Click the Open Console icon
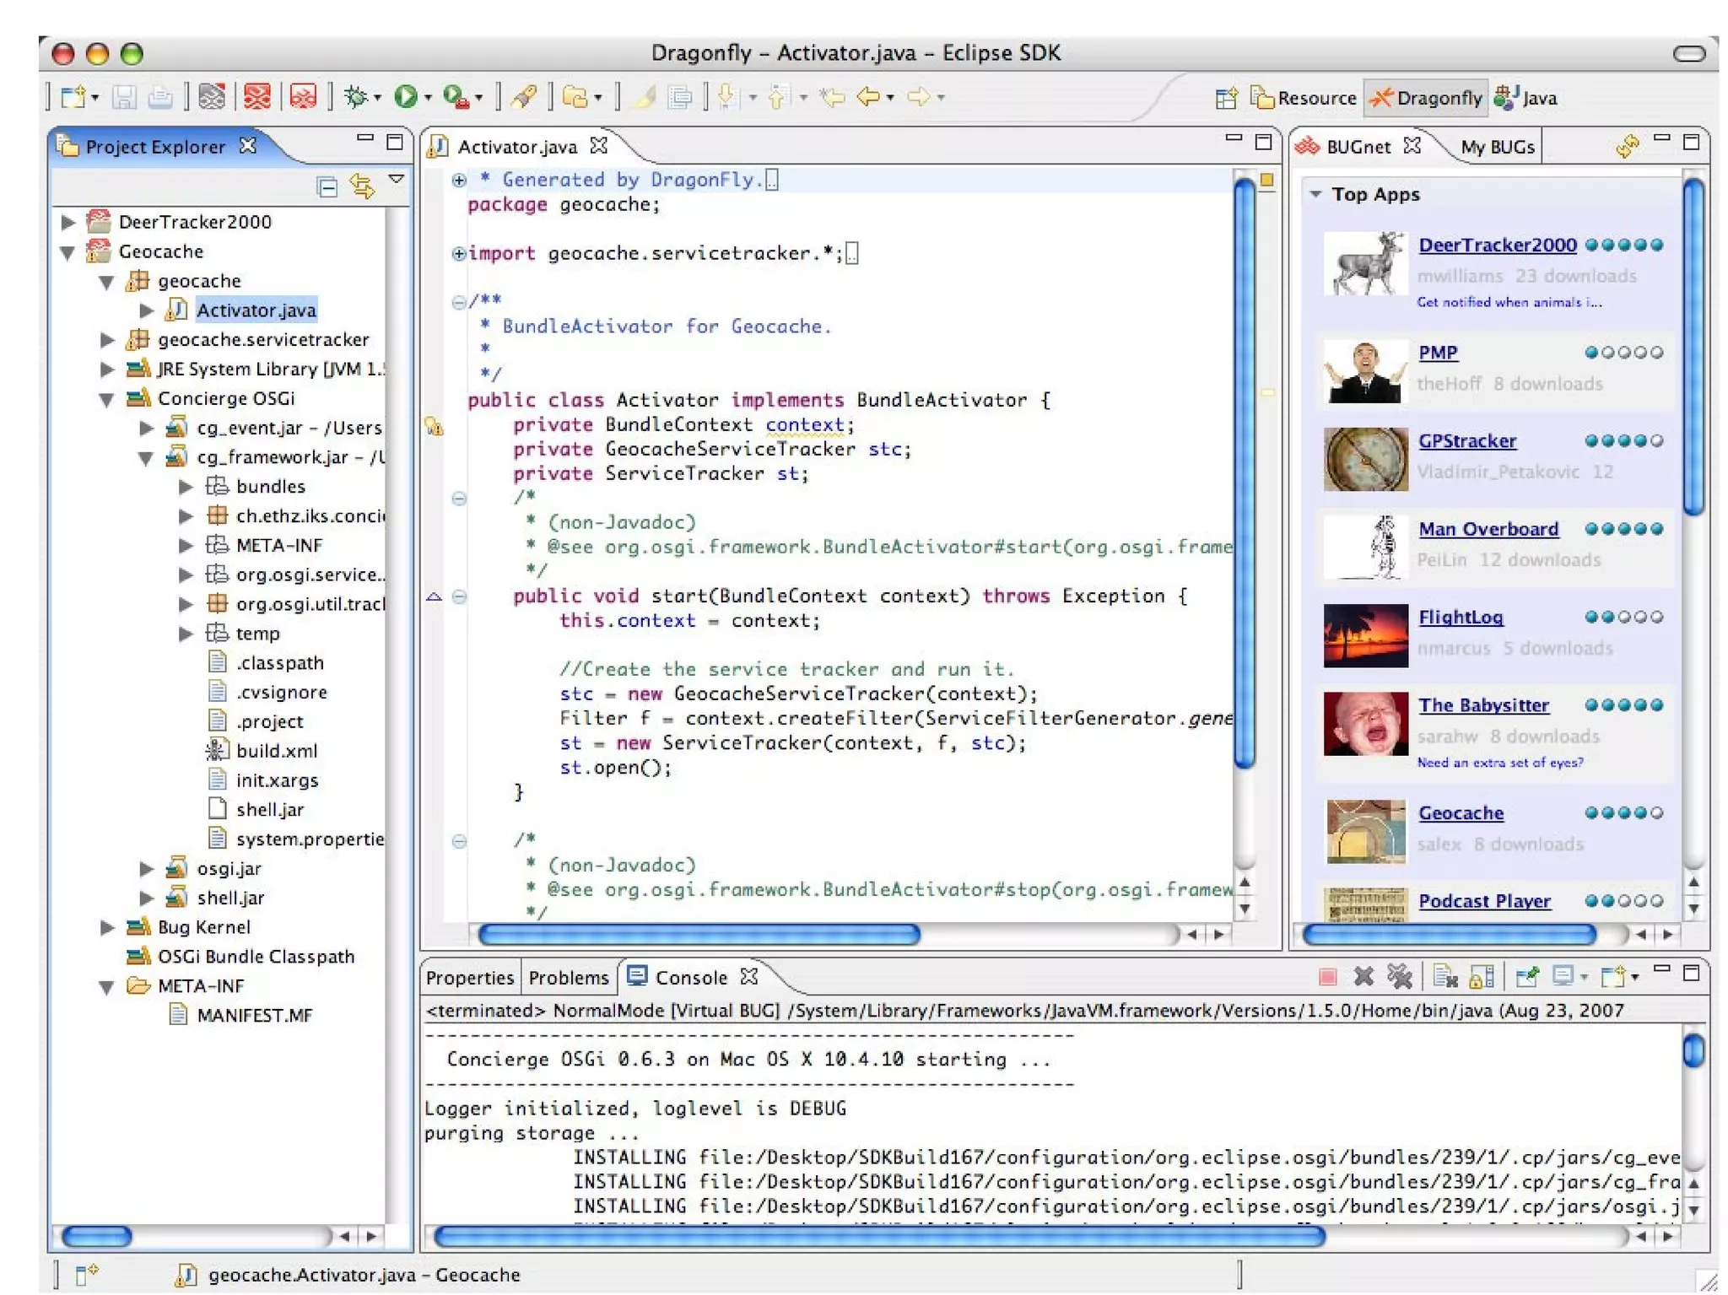The width and height of the screenshot is (1728, 1295). 1613,977
